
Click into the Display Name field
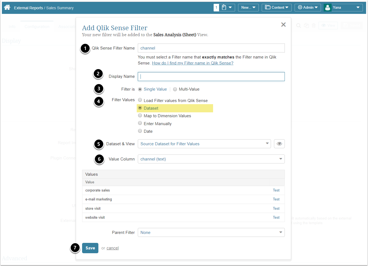tap(211, 77)
